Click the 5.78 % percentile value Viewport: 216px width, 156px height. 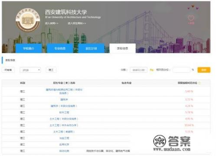click(x=189, y=112)
